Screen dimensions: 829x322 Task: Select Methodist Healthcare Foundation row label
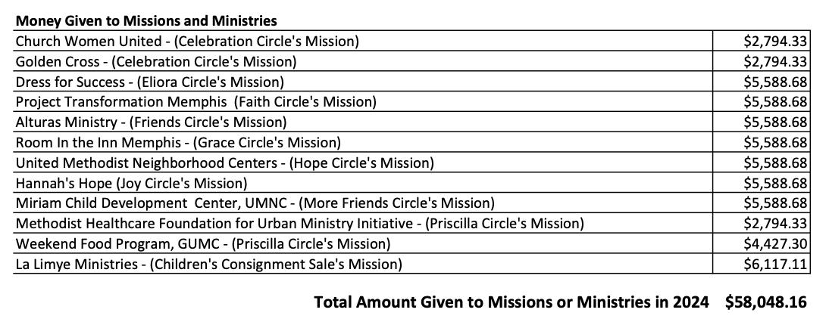pyautogui.click(x=299, y=223)
